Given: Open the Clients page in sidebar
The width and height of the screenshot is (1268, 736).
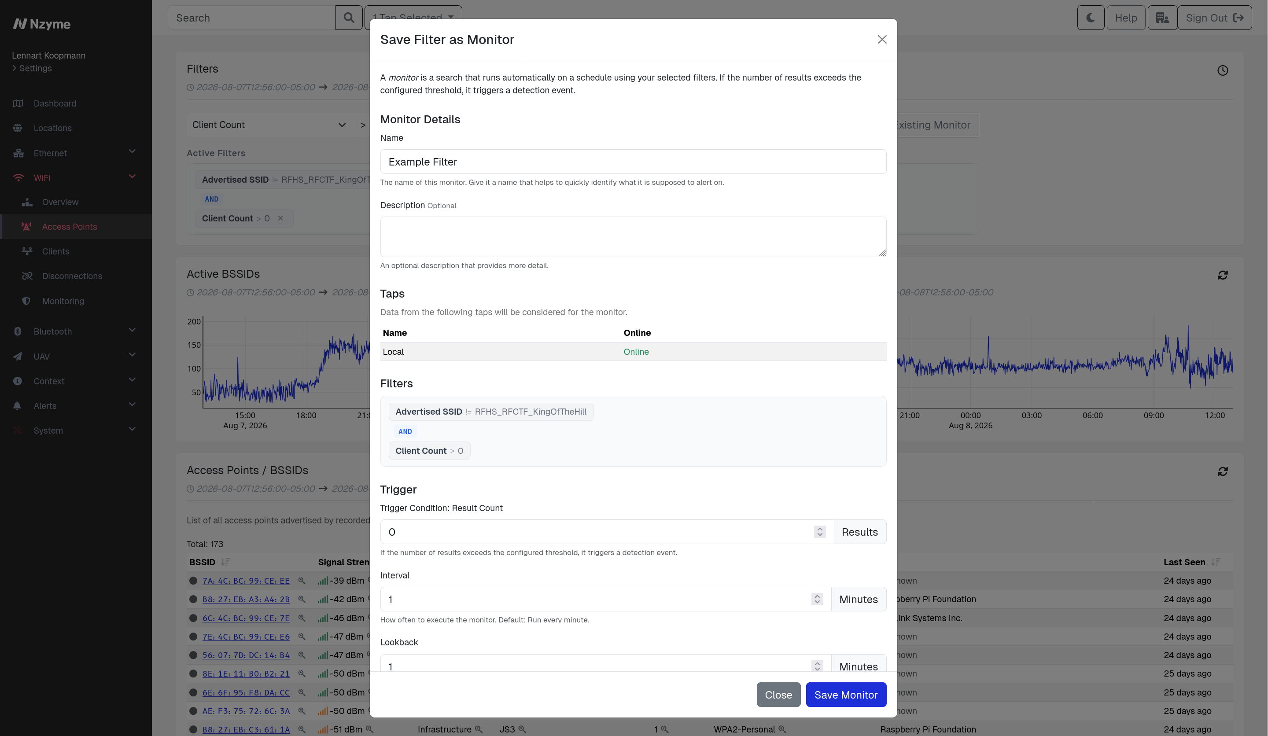Looking at the screenshot, I should (x=55, y=251).
